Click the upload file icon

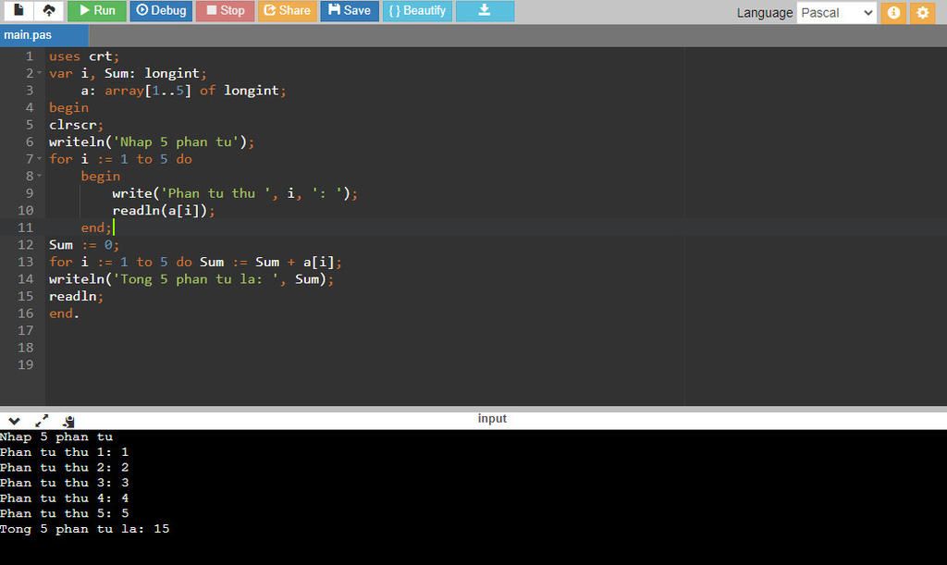click(x=49, y=10)
